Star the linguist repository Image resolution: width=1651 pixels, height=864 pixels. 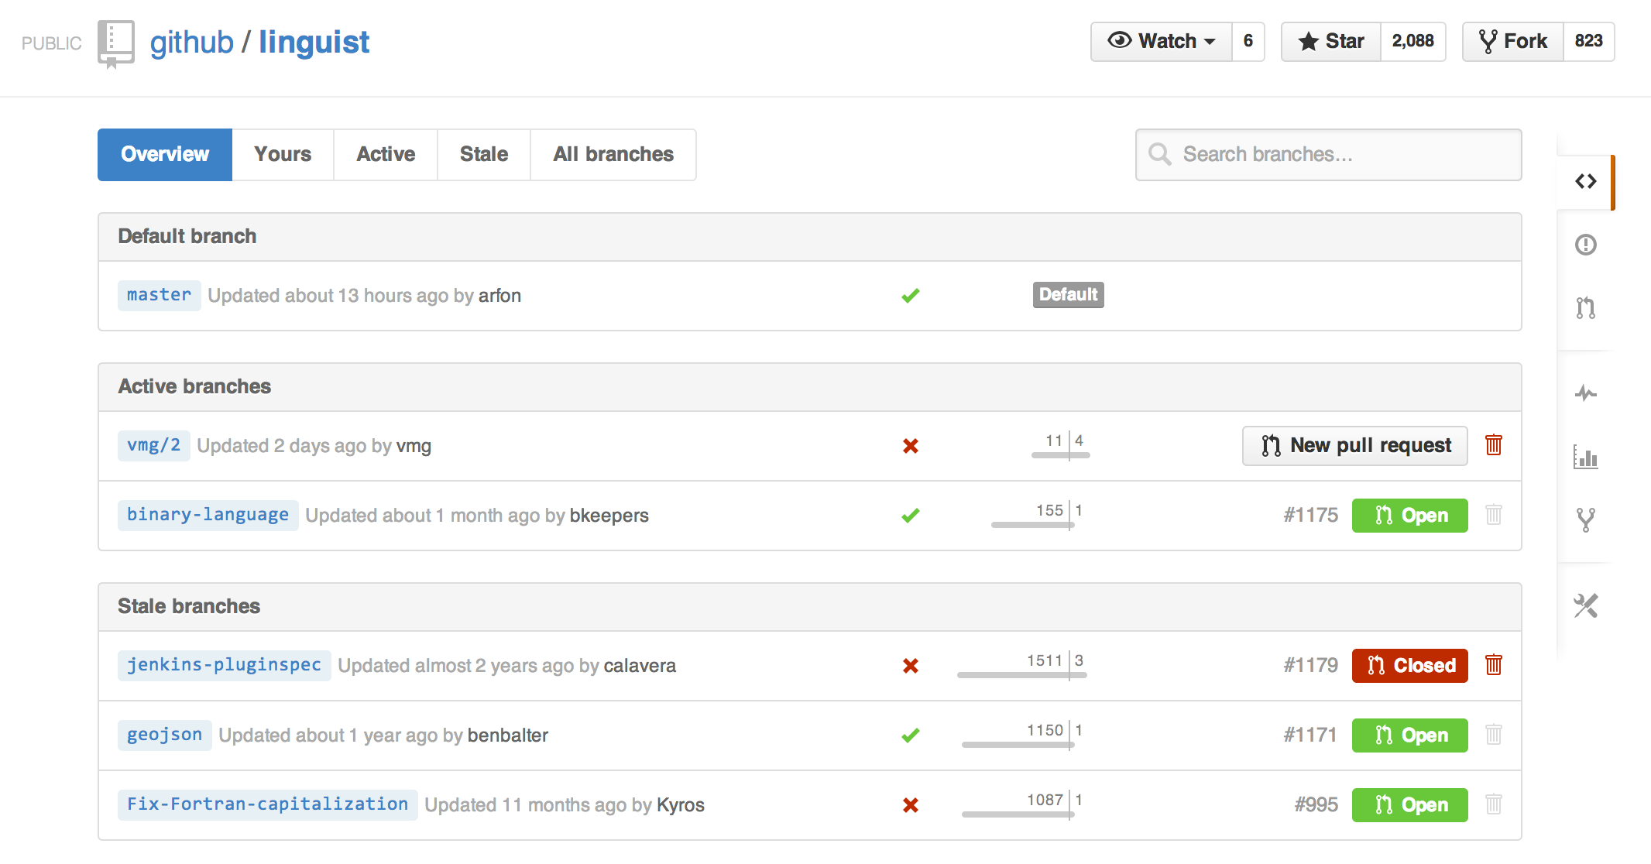click(1331, 41)
